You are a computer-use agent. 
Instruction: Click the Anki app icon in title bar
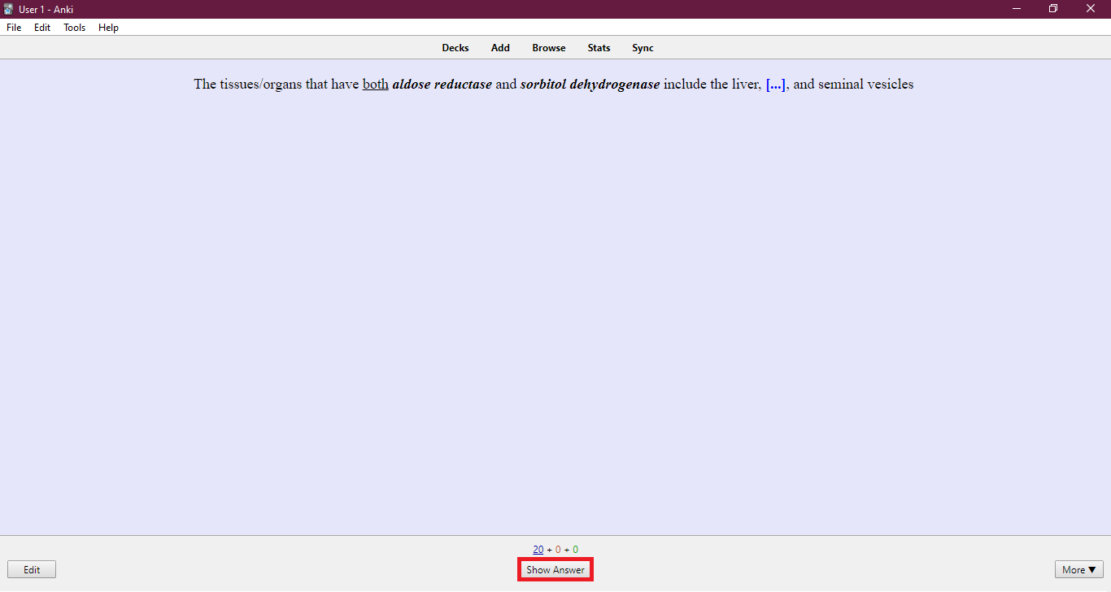[9, 9]
